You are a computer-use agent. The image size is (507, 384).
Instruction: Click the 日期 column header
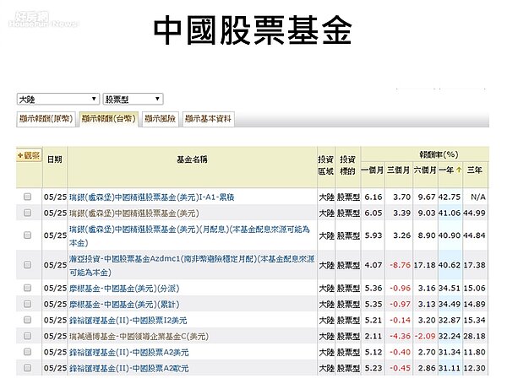[x=55, y=160]
